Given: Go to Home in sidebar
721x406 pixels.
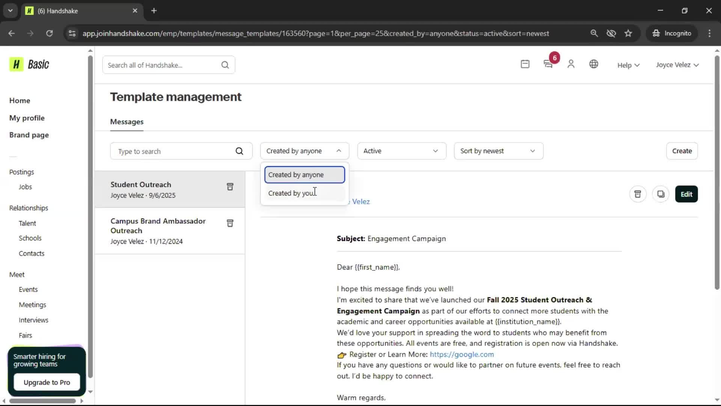Looking at the screenshot, I should click(x=20, y=101).
